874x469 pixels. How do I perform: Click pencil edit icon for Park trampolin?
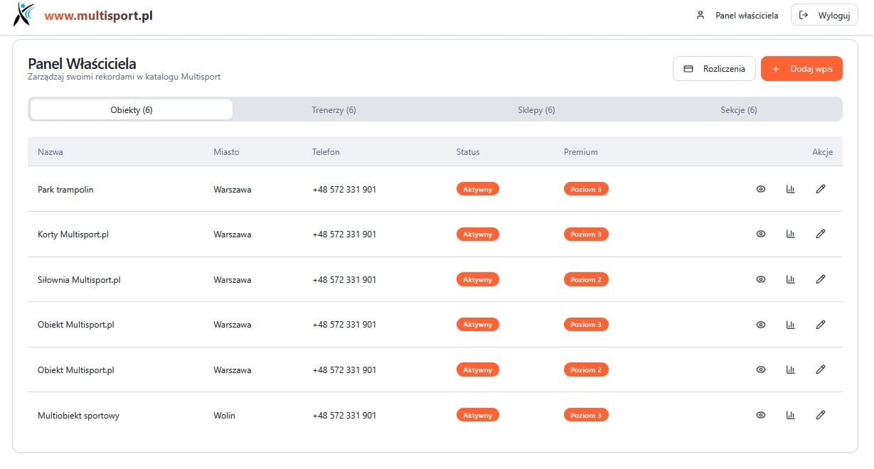(820, 189)
